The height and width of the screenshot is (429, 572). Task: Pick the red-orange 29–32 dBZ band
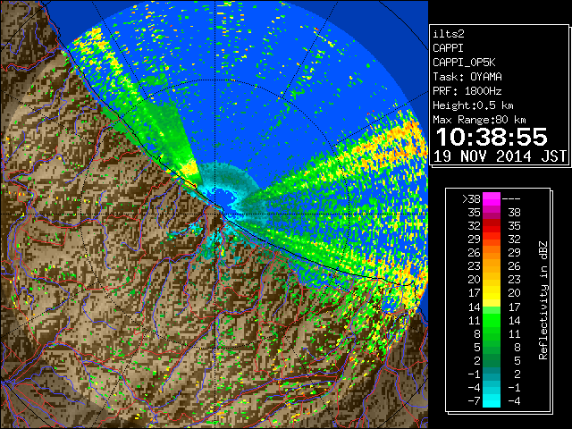pos(492,240)
